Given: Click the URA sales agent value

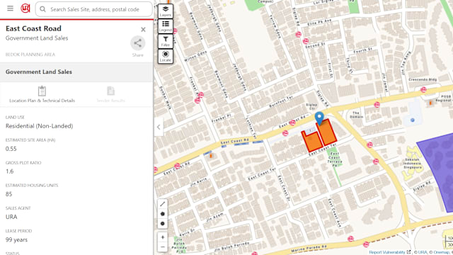Looking at the screenshot, I should pos(11,217).
